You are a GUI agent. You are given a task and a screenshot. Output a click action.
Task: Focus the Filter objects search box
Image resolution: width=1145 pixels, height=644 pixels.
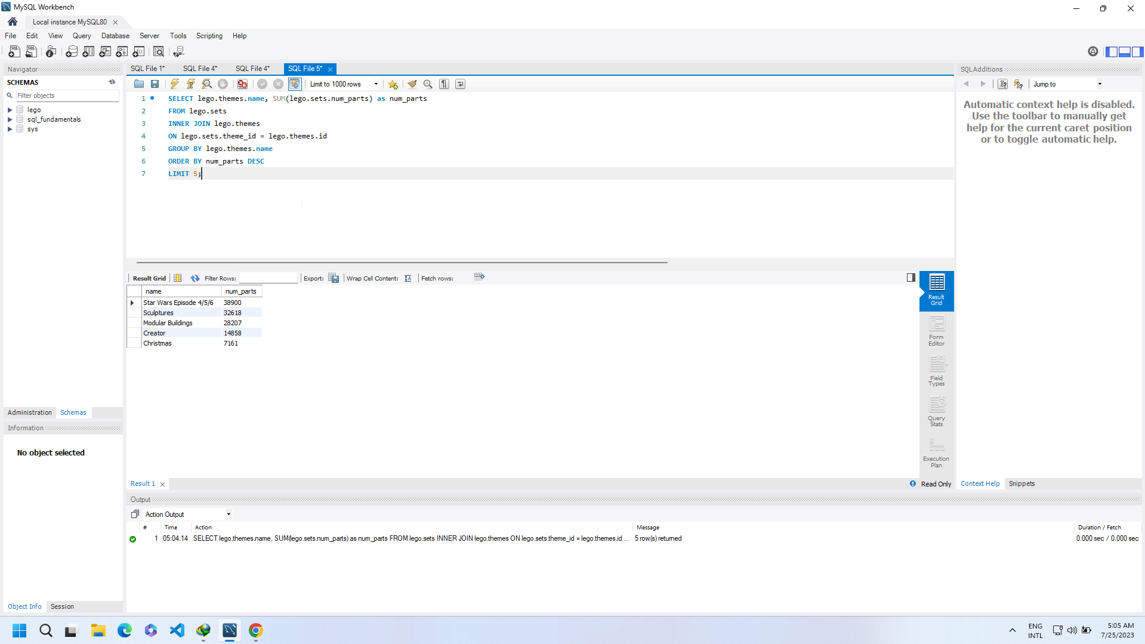[67, 95]
